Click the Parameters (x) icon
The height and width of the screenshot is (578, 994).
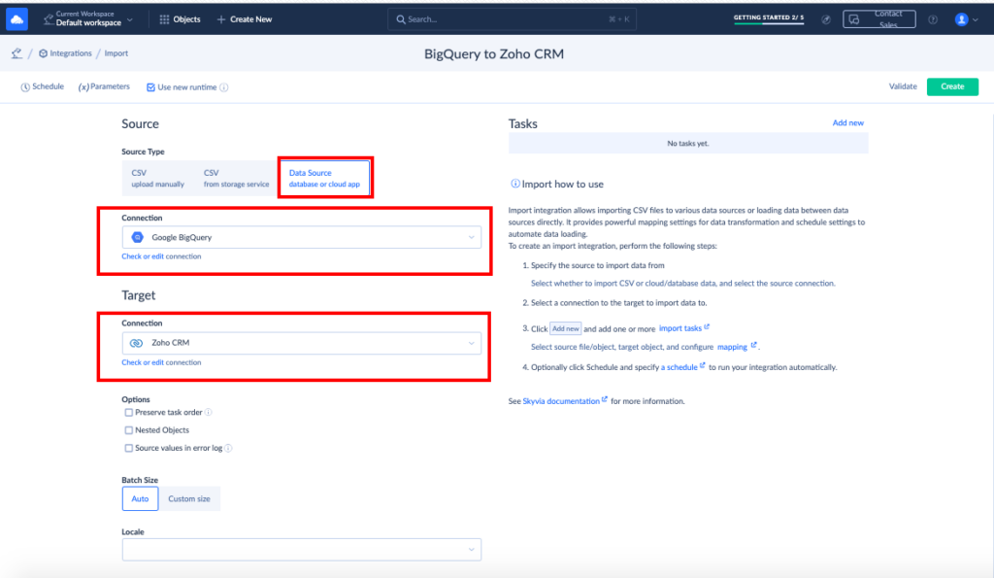coord(83,87)
